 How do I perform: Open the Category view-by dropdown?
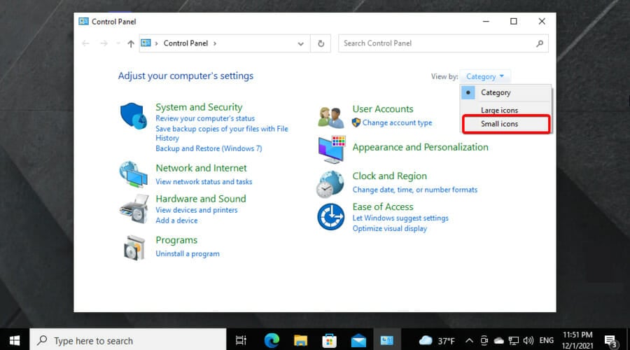(485, 76)
